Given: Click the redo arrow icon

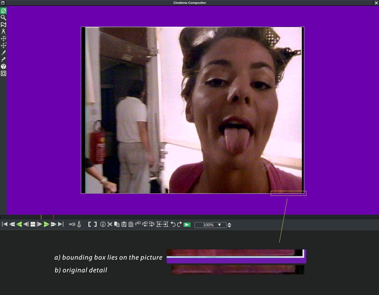Looking at the screenshot, I should tap(179, 224).
